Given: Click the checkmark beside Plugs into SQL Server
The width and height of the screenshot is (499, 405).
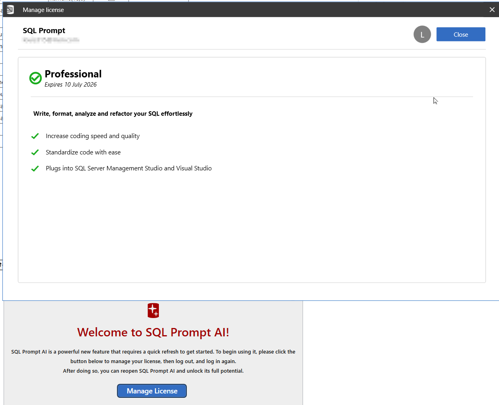Looking at the screenshot, I should pyautogui.click(x=35, y=168).
